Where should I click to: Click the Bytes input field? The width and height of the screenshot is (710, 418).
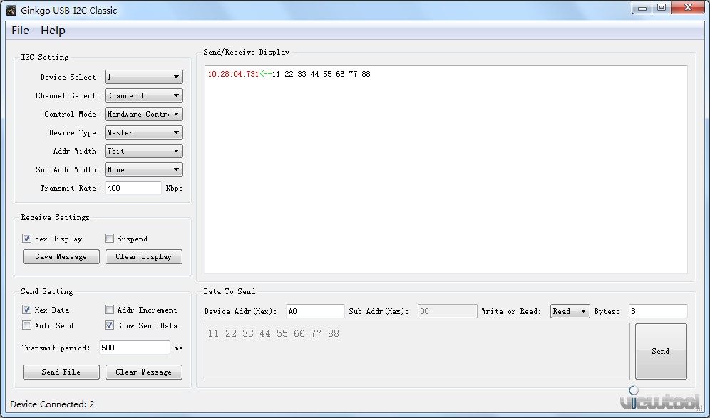tap(658, 311)
